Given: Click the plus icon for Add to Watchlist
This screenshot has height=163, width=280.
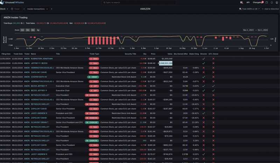Looking at the screenshot, I should [x=262, y=9].
